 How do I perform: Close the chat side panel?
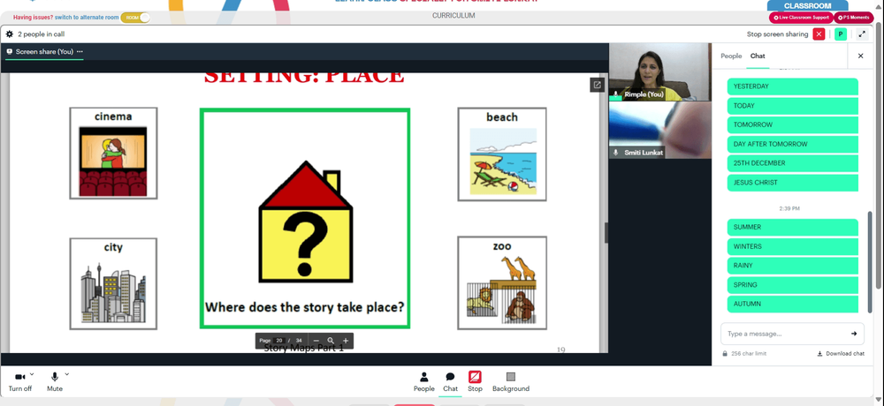(x=860, y=56)
